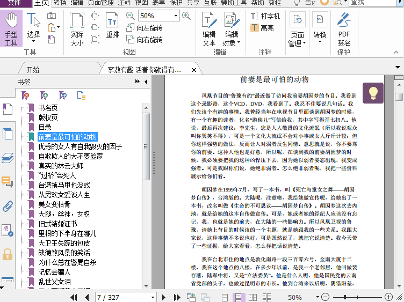Open the Help (帮助) ribbon tab
This screenshot has width=404, height=302.
point(257,3)
